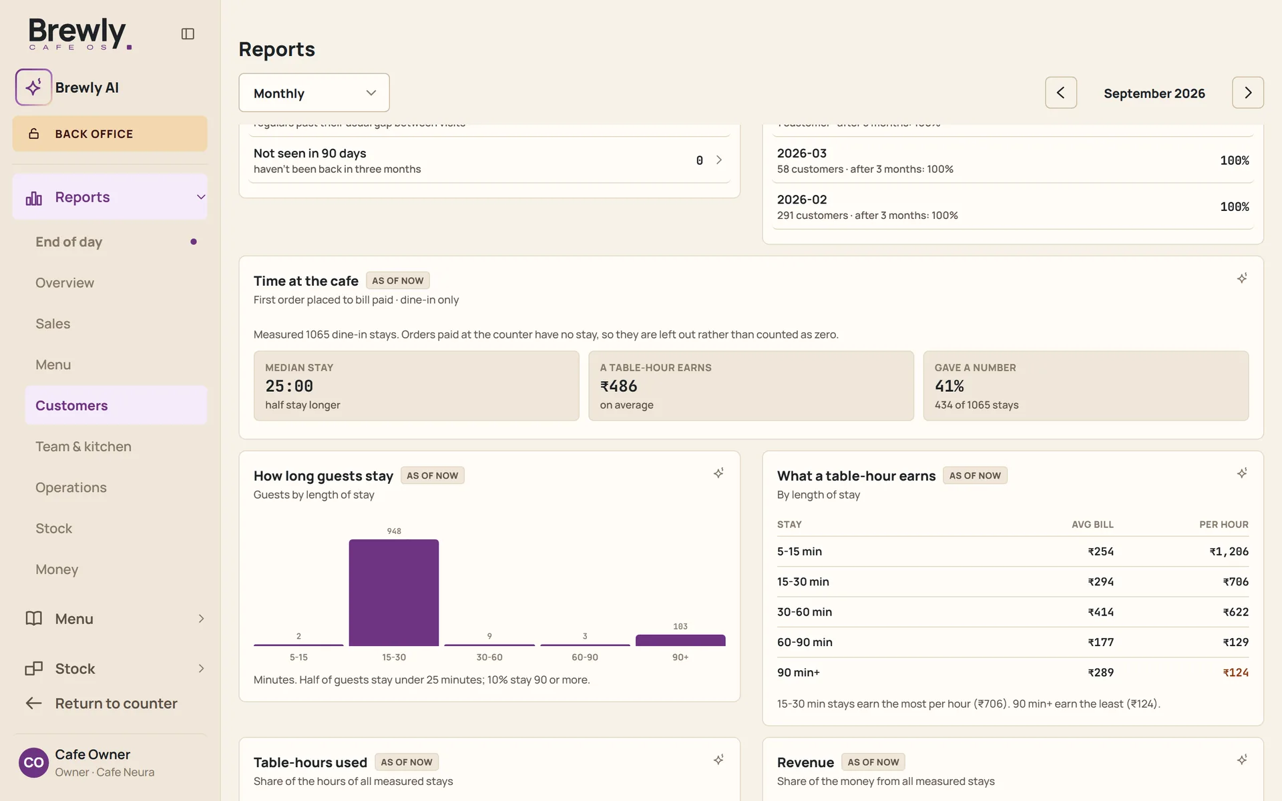The width and height of the screenshot is (1282, 801).
Task: Open Not seen in 90 days row
Action: pos(489,160)
